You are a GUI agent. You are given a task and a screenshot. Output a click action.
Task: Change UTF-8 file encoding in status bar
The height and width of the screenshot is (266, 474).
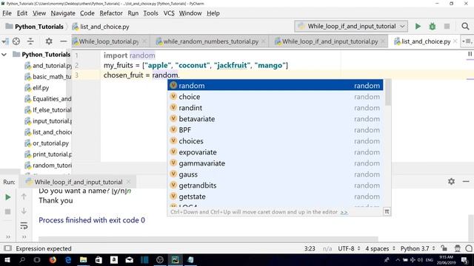[349, 248]
